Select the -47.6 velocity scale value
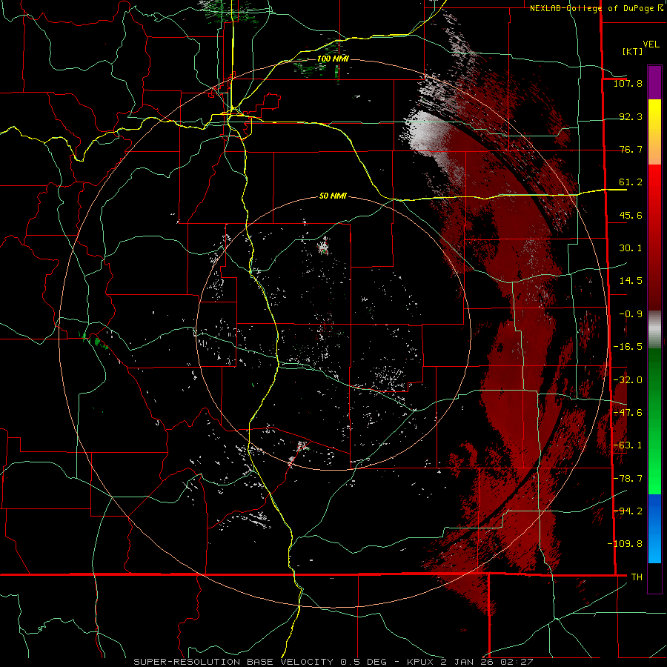The height and width of the screenshot is (667, 667). (x=628, y=413)
